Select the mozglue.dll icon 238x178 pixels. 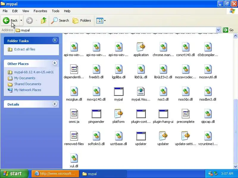74,91
